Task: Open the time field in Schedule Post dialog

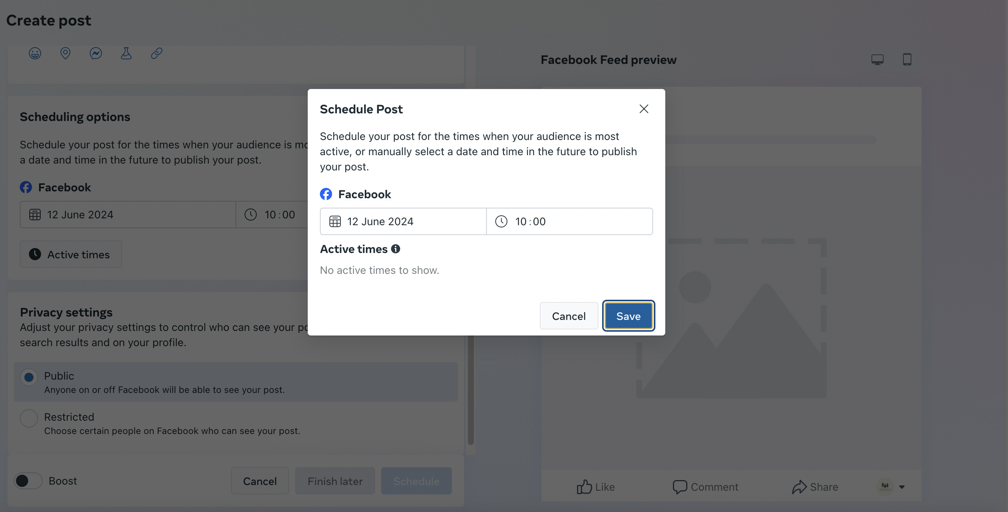Action: (569, 221)
